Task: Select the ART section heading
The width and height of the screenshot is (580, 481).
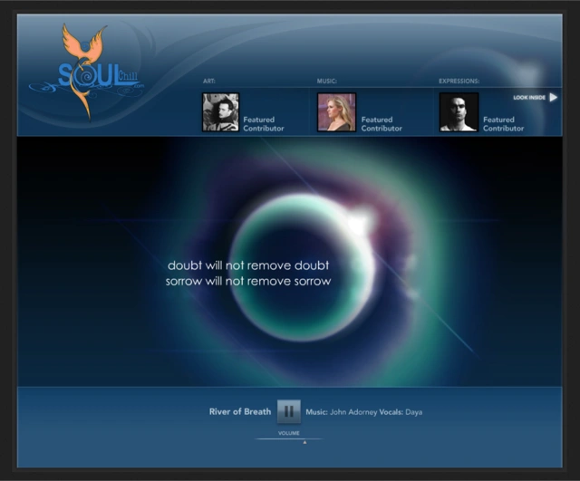Action: tap(208, 82)
